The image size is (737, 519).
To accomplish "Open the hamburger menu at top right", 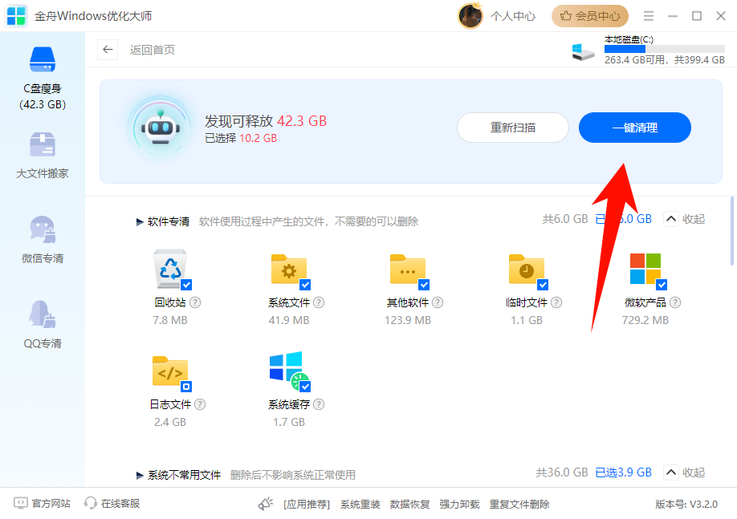I will 648,15.
